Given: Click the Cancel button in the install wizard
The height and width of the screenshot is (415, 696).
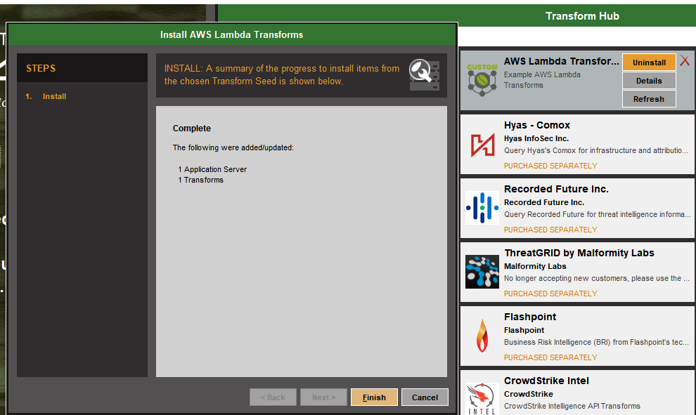Looking at the screenshot, I should 425,397.
